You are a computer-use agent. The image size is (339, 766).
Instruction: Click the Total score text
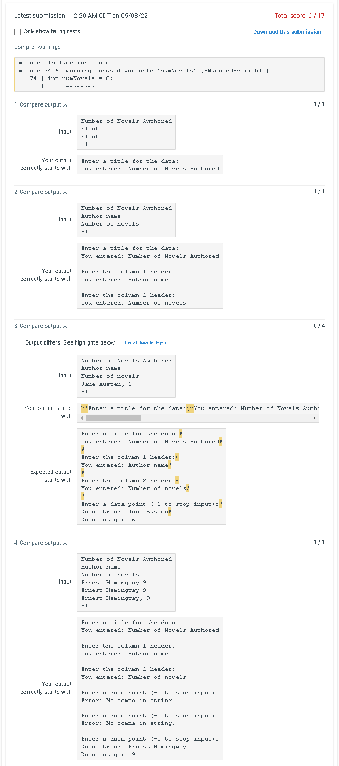pos(299,16)
